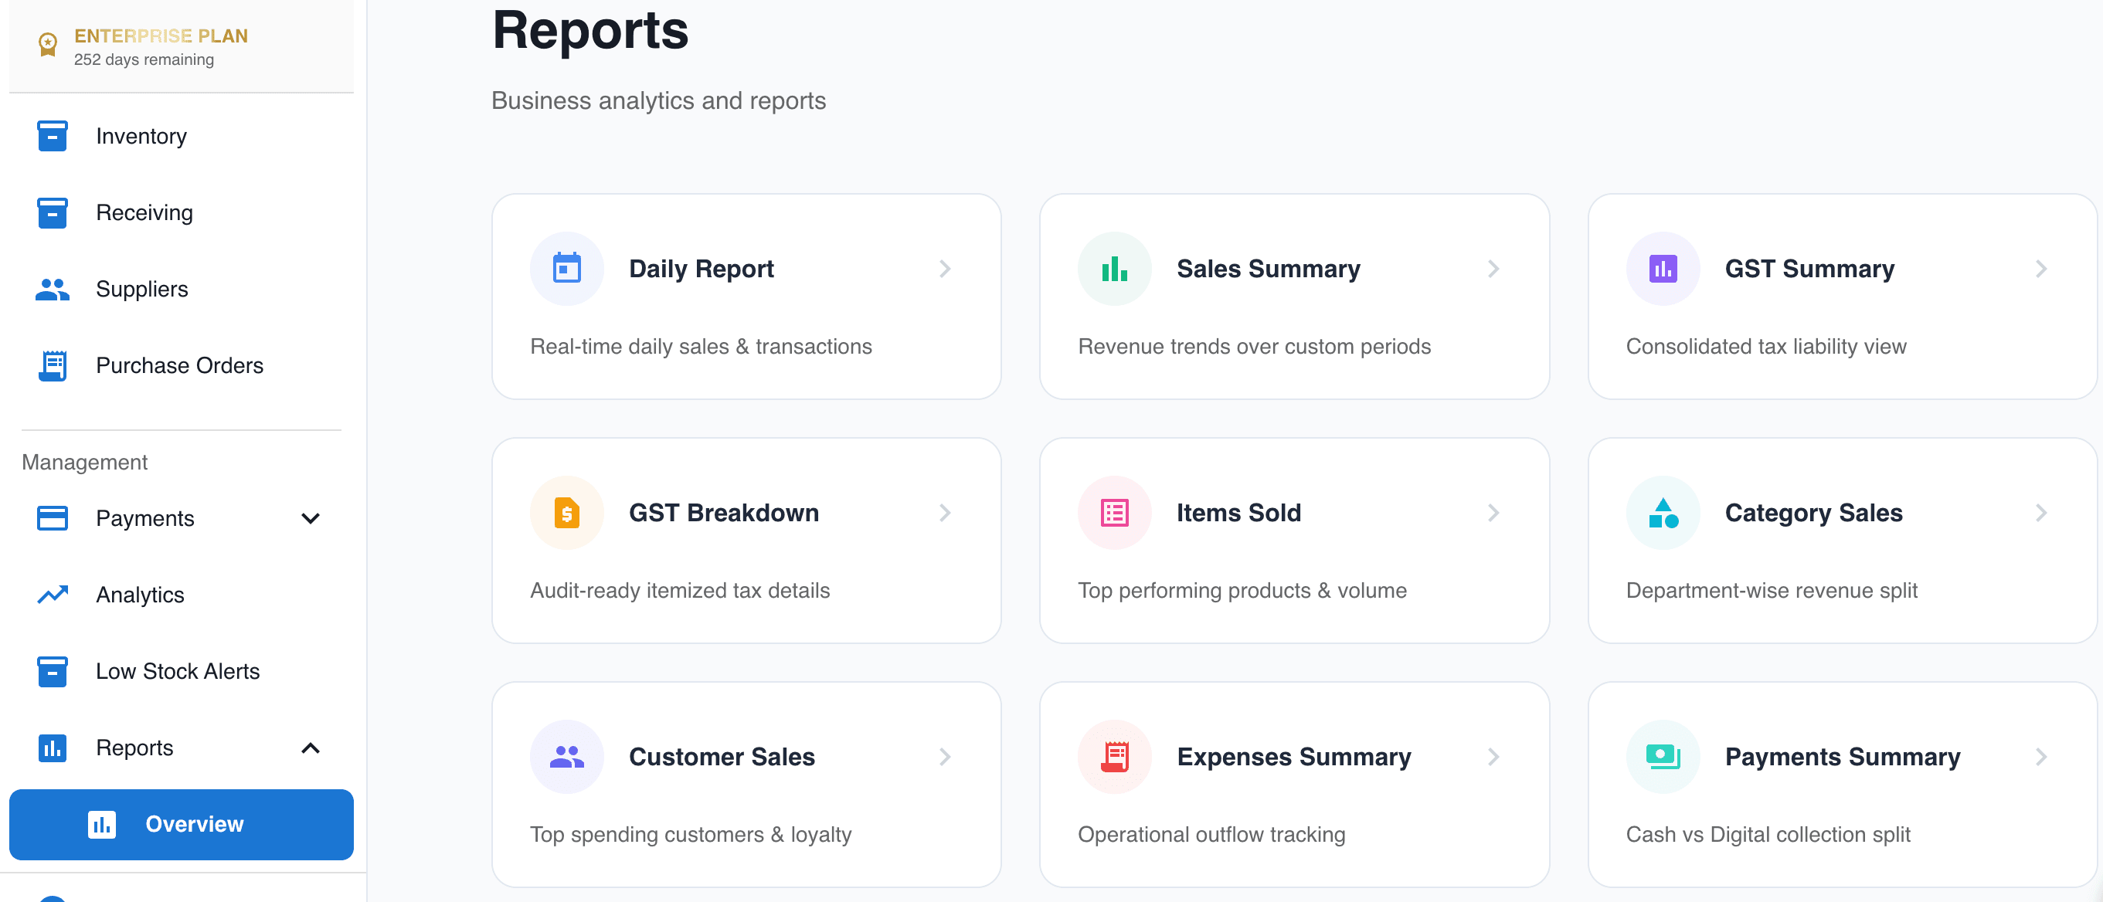Click the Enterprise Plan label
The image size is (2103, 902).
tap(161, 36)
